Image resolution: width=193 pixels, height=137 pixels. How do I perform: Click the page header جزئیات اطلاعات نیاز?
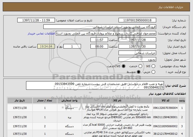(x=171, y=7)
